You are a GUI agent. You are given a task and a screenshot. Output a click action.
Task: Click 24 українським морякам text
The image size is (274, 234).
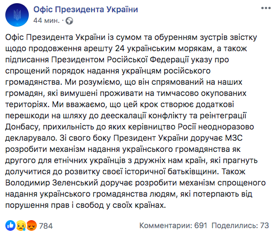(x=164, y=49)
